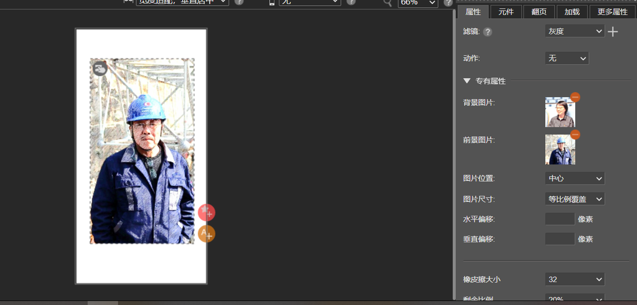Select the worker photo on canvas
This screenshot has width=637, height=305.
(142, 151)
